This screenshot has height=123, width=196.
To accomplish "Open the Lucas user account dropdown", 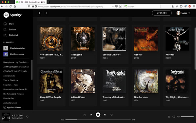I will pyautogui.click(x=183, y=13).
